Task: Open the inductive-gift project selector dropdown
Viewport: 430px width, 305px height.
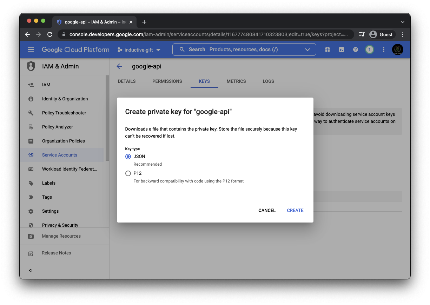Action: pyautogui.click(x=139, y=50)
